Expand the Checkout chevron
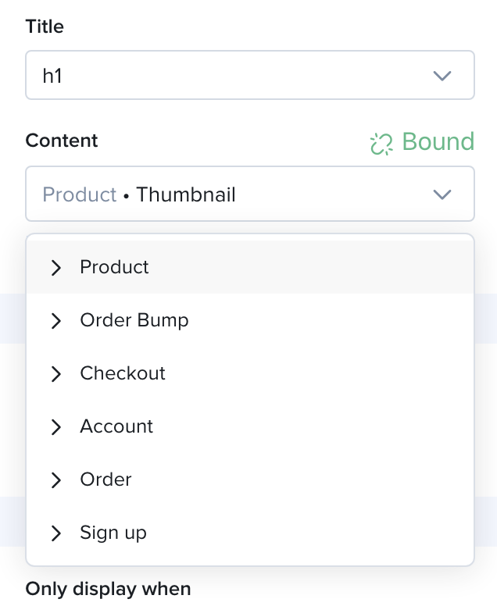The height and width of the screenshot is (606, 497). tap(56, 374)
